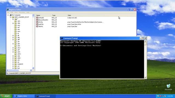Viewport: 175px width, 98px height.
Task: Expand the .aps key
Action: point(13,44)
